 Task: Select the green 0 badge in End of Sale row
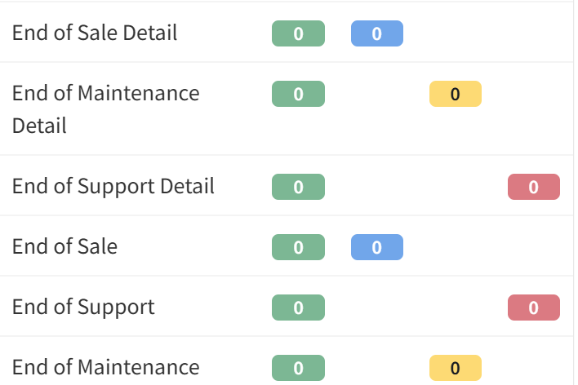pyautogui.click(x=298, y=247)
